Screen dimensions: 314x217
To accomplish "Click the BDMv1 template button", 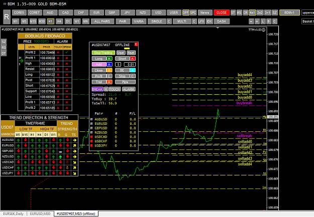I will [289, 13].
